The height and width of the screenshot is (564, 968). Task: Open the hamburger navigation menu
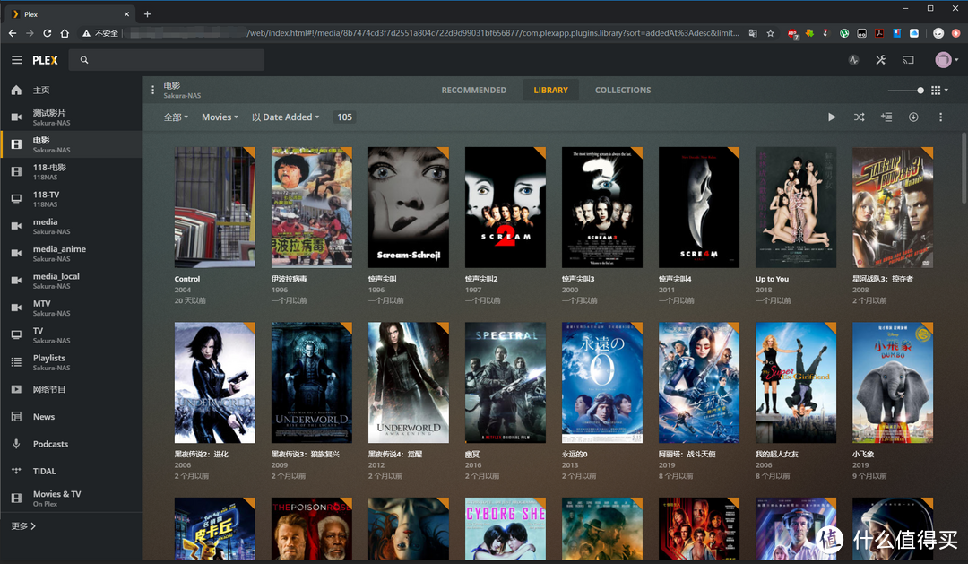tap(17, 60)
